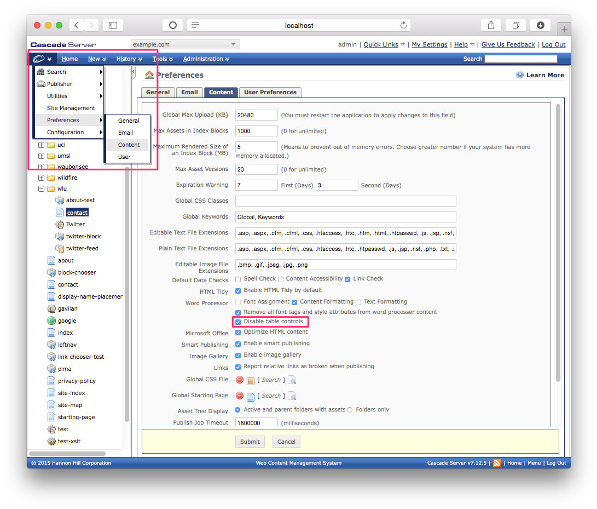Browse for the Global CSS File
This screenshot has height=509, width=597.
(x=292, y=380)
